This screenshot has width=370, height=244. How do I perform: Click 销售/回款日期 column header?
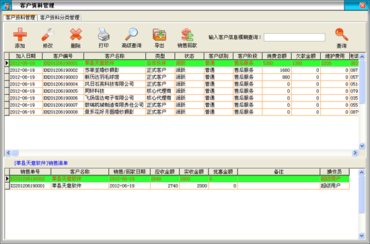[129, 172]
